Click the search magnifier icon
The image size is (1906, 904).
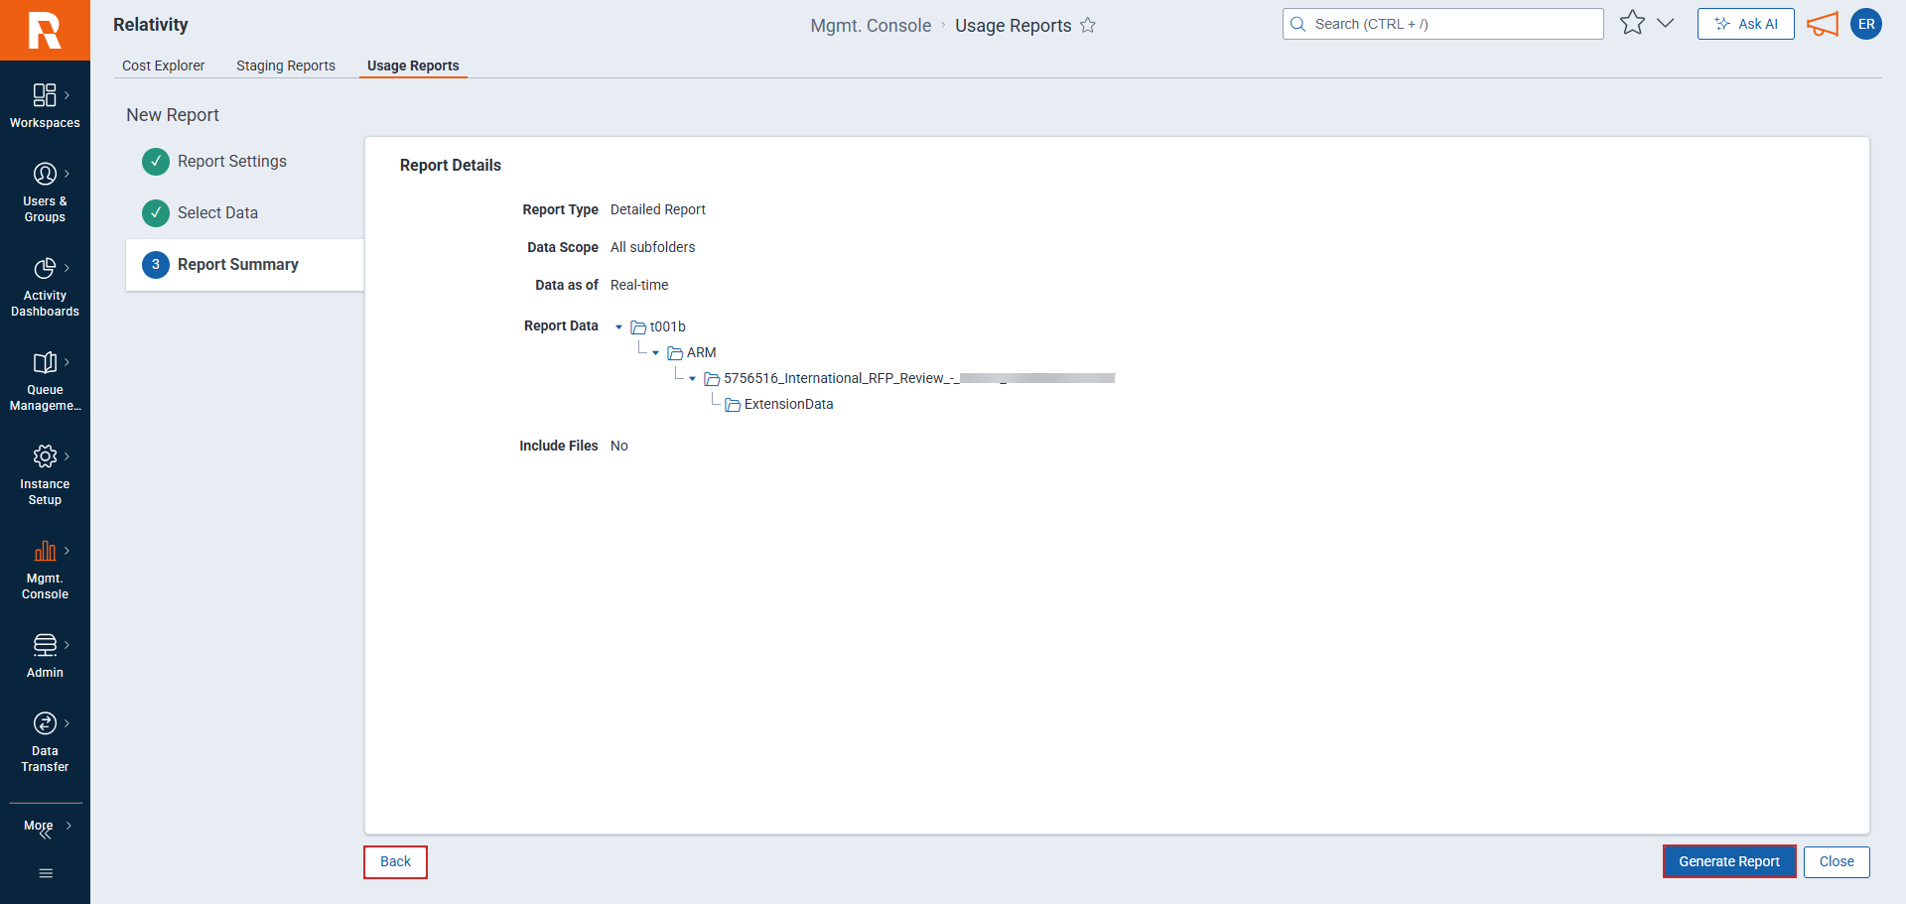[1297, 24]
